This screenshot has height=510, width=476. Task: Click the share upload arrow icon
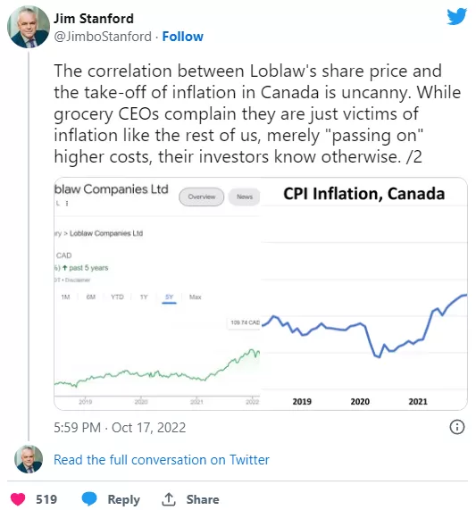[x=169, y=499]
